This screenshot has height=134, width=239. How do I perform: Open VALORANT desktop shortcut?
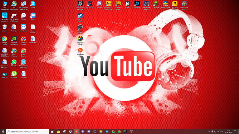pos(90,5)
